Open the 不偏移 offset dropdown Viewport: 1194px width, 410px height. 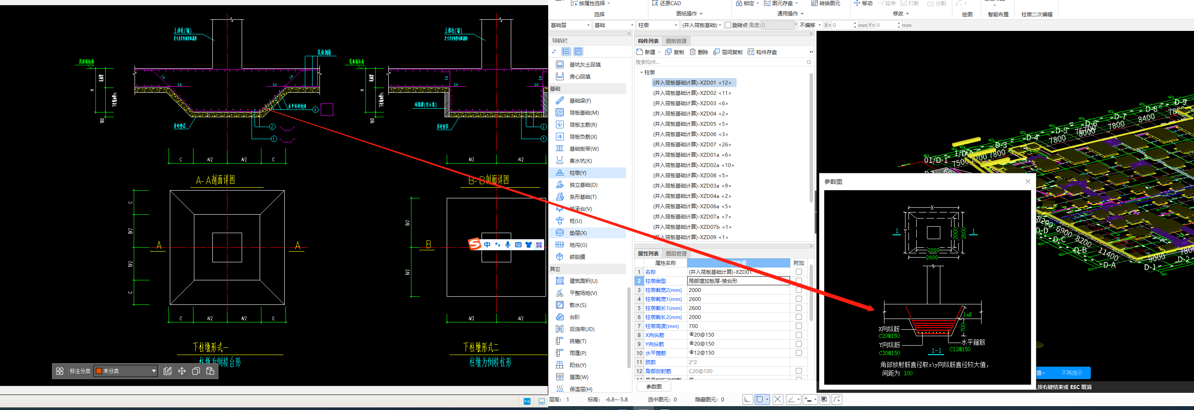810,25
